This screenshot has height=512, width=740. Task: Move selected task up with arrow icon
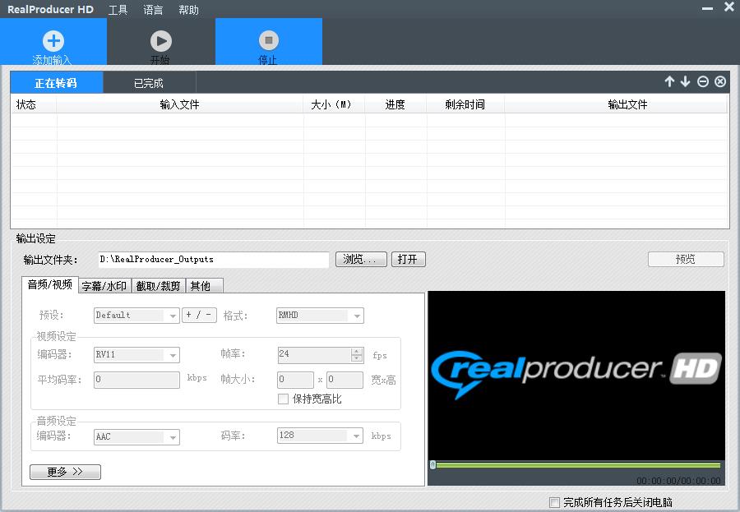click(669, 81)
